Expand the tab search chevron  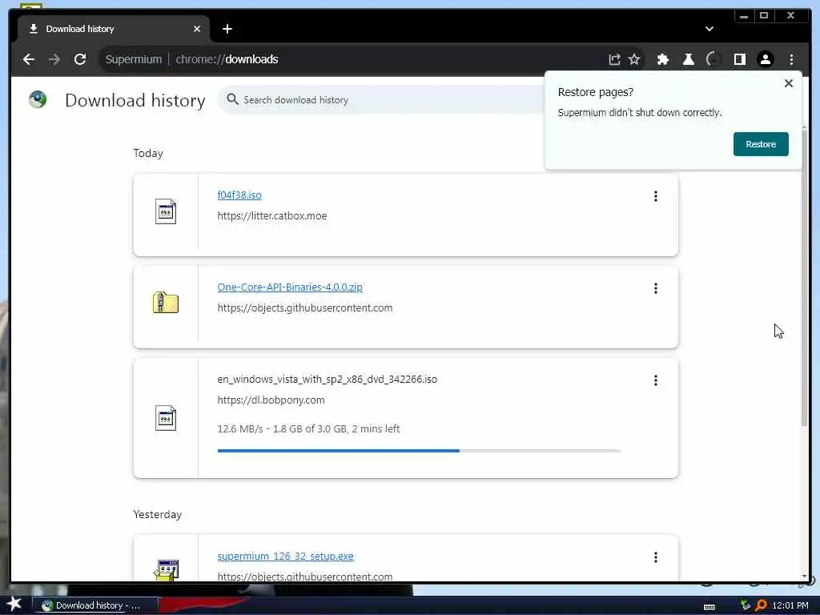coord(709,29)
